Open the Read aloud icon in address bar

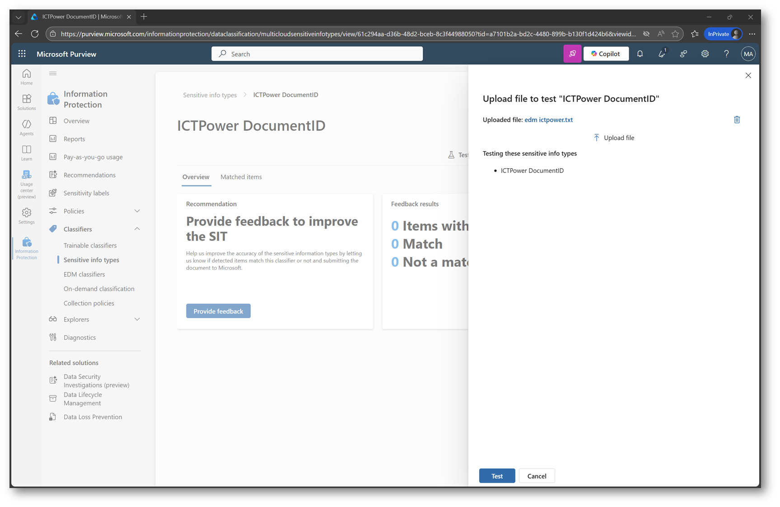point(661,34)
